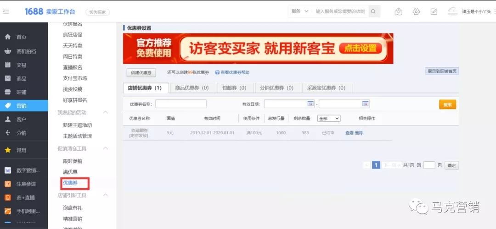Collapse the 促销清仓工具 section
This screenshot has height=229, width=496.
coord(106,148)
